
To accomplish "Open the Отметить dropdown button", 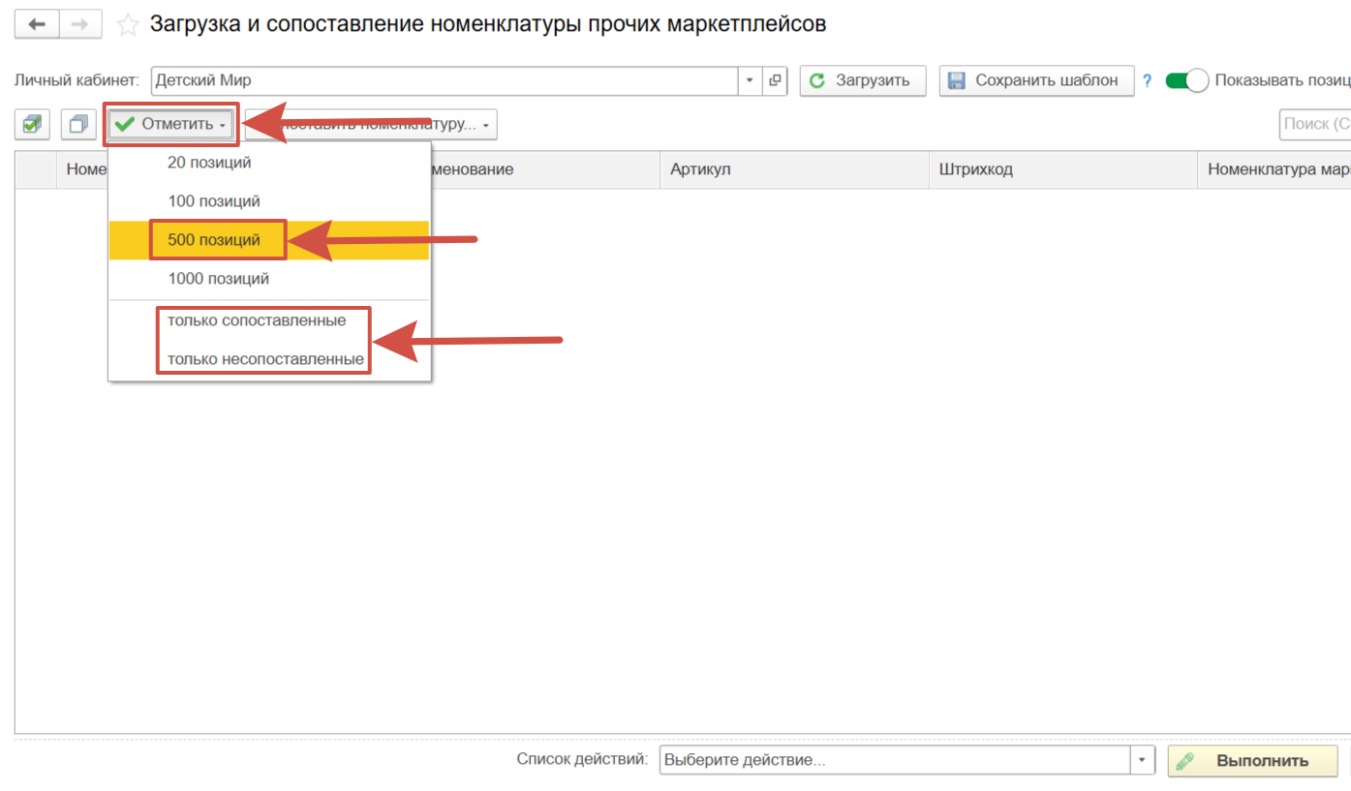I will 170,124.
